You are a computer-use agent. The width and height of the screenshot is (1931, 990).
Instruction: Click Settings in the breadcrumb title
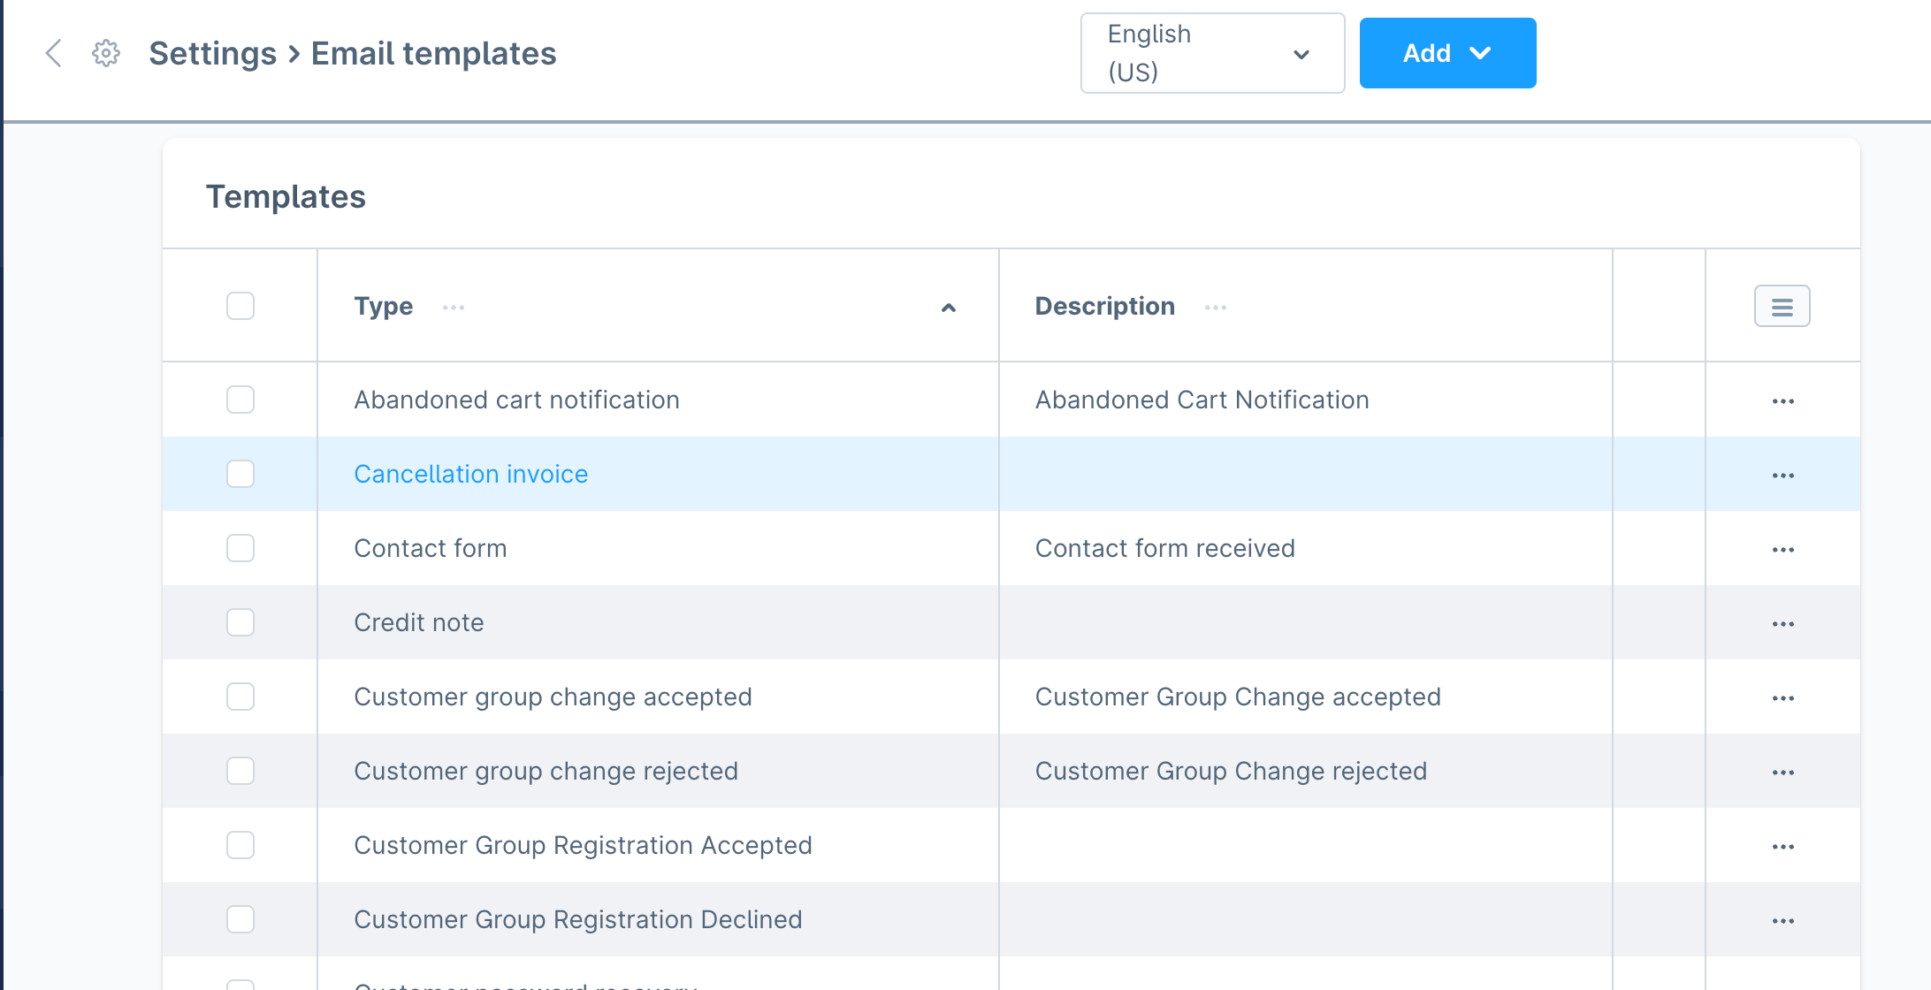(212, 53)
